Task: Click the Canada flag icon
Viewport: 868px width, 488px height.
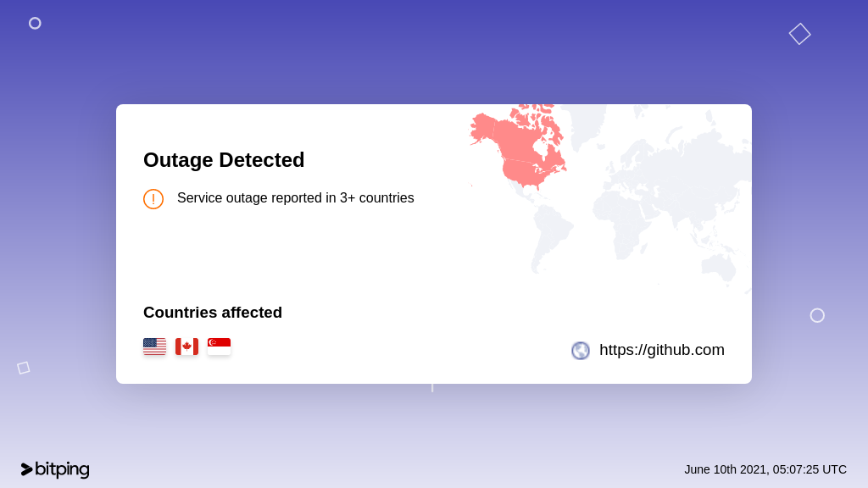Action: point(186,347)
